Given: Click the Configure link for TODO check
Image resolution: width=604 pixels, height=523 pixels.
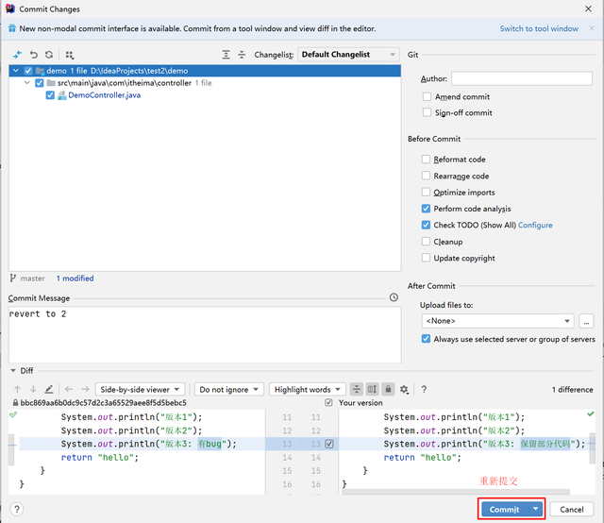Looking at the screenshot, I should point(535,226).
